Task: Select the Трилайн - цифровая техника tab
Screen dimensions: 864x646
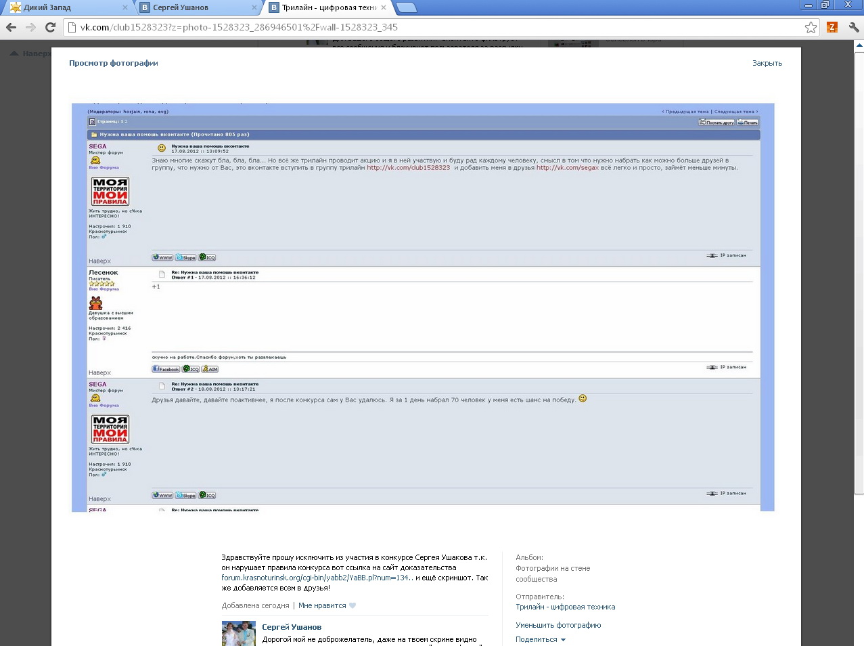Action: 328,7
